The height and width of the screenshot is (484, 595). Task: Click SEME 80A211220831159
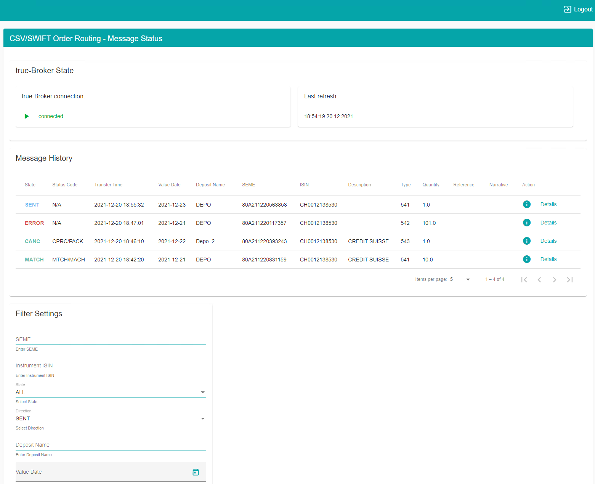point(264,260)
